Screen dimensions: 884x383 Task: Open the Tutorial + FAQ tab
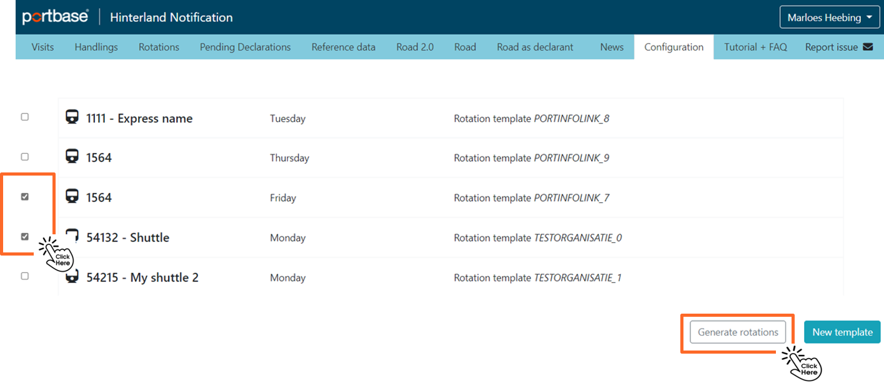click(x=755, y=47)
